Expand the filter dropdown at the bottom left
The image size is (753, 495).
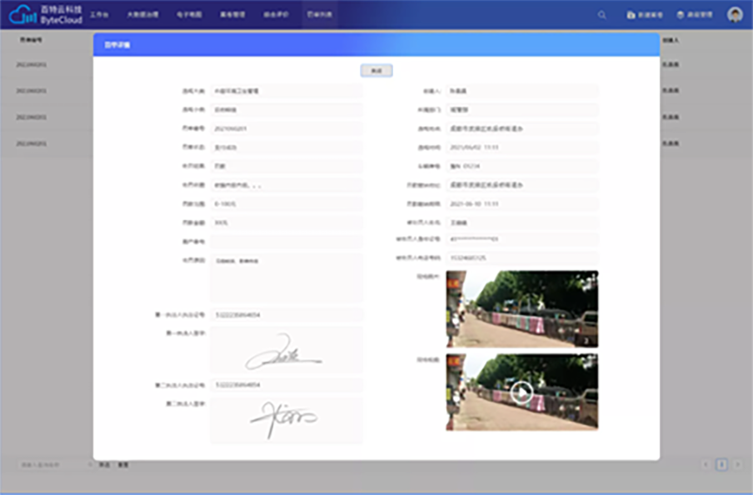(55, 464)
